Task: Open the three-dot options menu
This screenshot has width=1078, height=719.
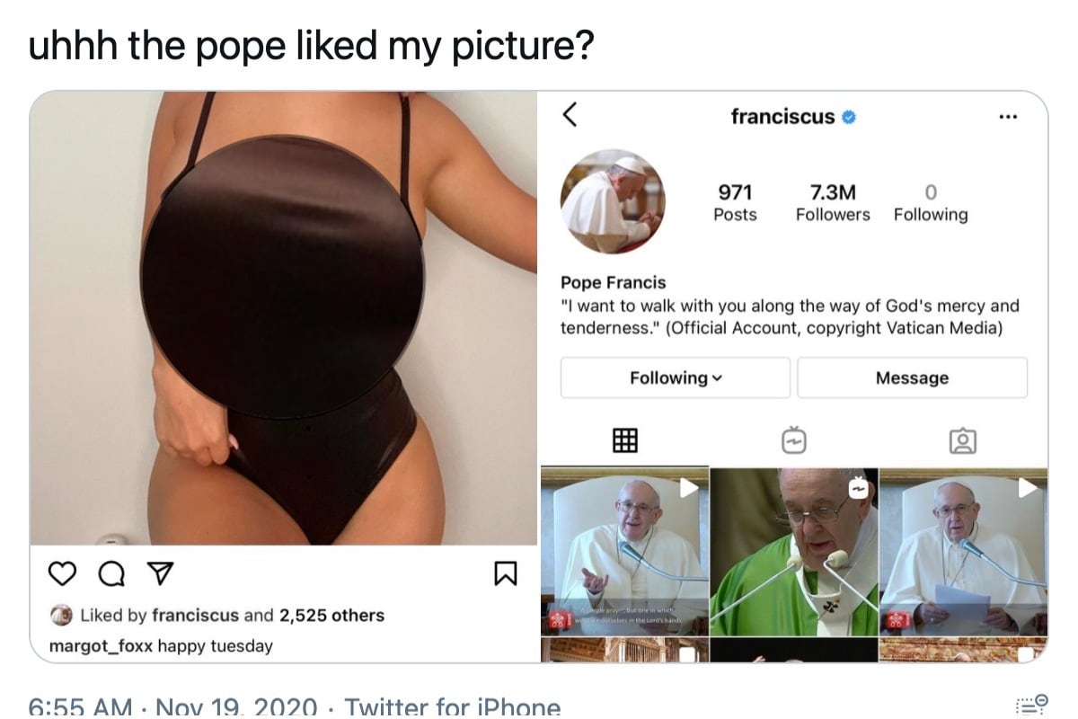Action: pos(1008,116)
